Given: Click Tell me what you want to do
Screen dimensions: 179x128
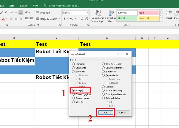Looking at the screenshot, I should coord(62,6).
